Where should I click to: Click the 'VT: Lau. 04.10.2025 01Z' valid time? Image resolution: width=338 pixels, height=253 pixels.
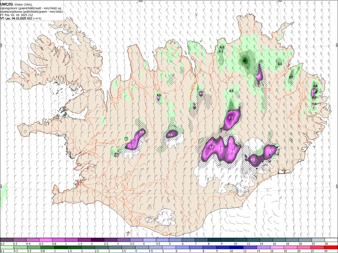coord(16,18)
